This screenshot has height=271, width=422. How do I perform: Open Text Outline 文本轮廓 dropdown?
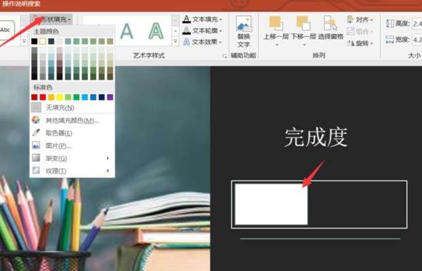coord(202,31)
